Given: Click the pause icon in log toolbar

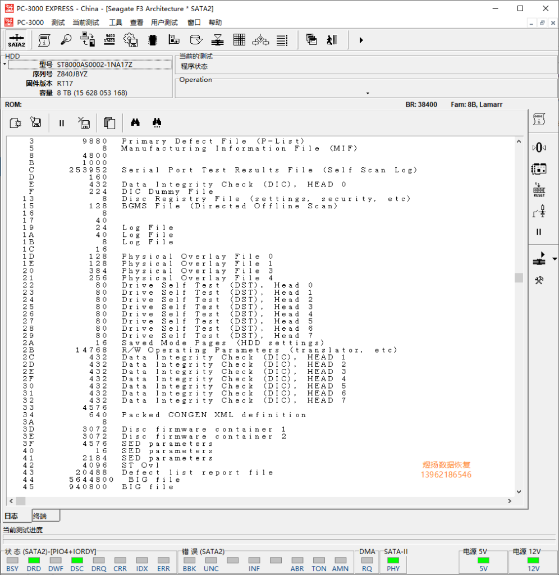Looking at the screenshot, I should coord(62,123).
